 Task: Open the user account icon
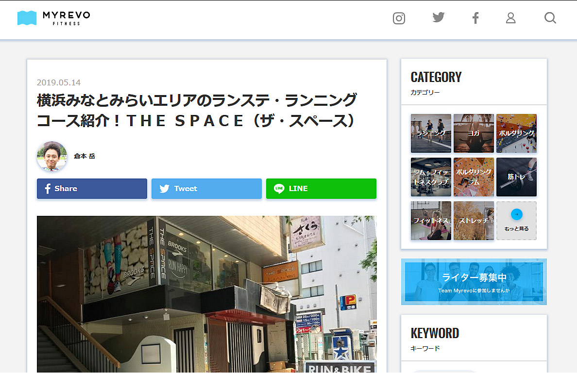[x=510, y=18]
